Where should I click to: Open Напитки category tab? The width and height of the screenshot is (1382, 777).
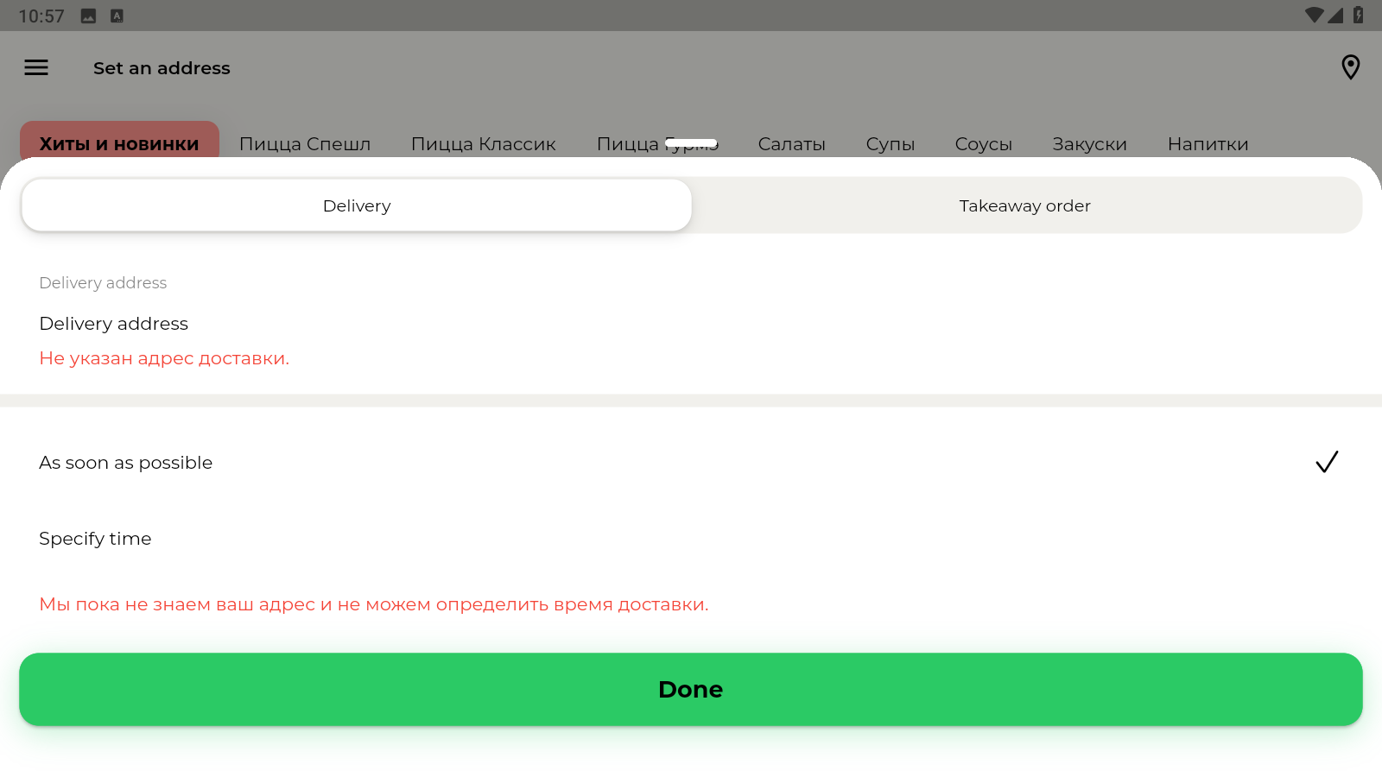[1208, 144]
